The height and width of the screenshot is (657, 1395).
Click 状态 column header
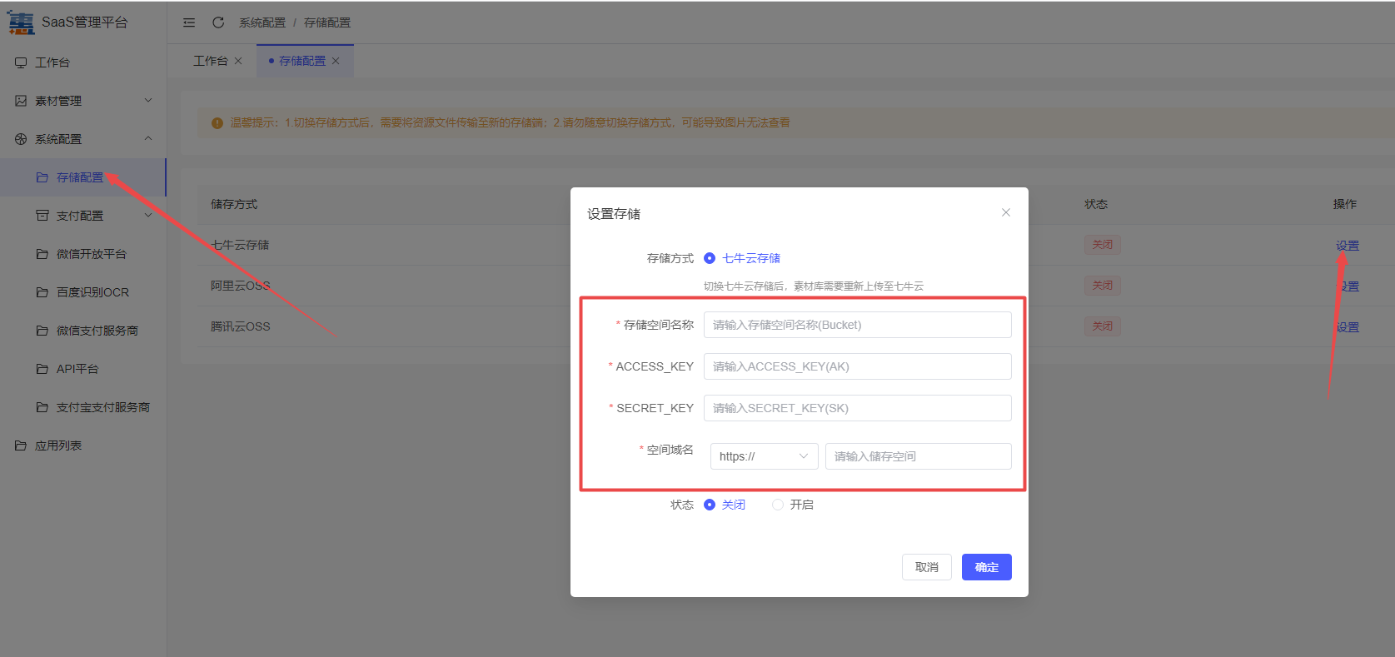[x=1096, y=204]
